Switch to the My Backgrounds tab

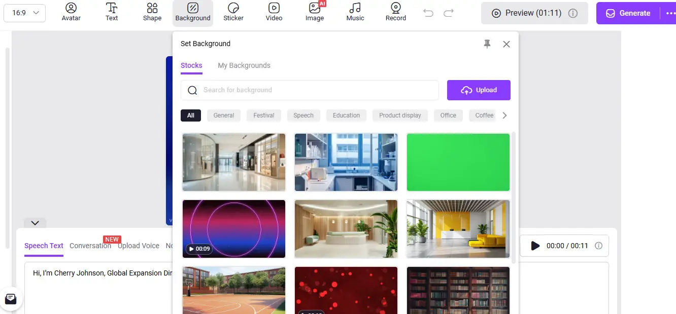(244, 65)
